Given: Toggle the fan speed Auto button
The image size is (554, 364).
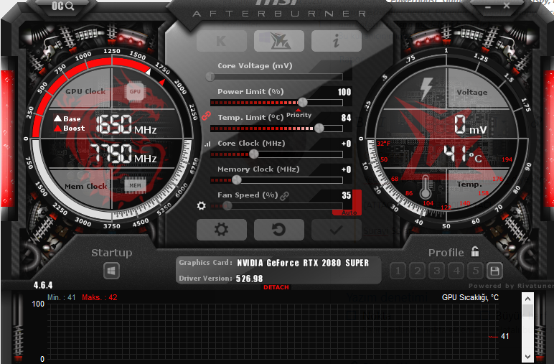Looking at the screenshot, I should (x=349, y=213).
